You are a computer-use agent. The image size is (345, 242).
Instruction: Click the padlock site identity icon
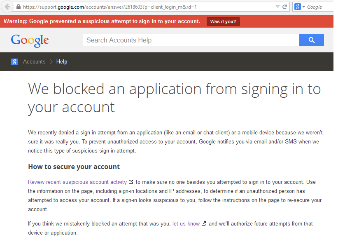click(18, 7)
